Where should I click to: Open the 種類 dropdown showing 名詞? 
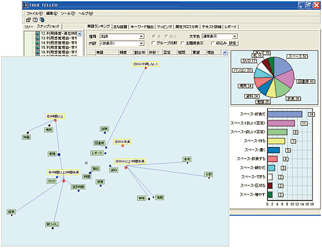coord(122,36)
